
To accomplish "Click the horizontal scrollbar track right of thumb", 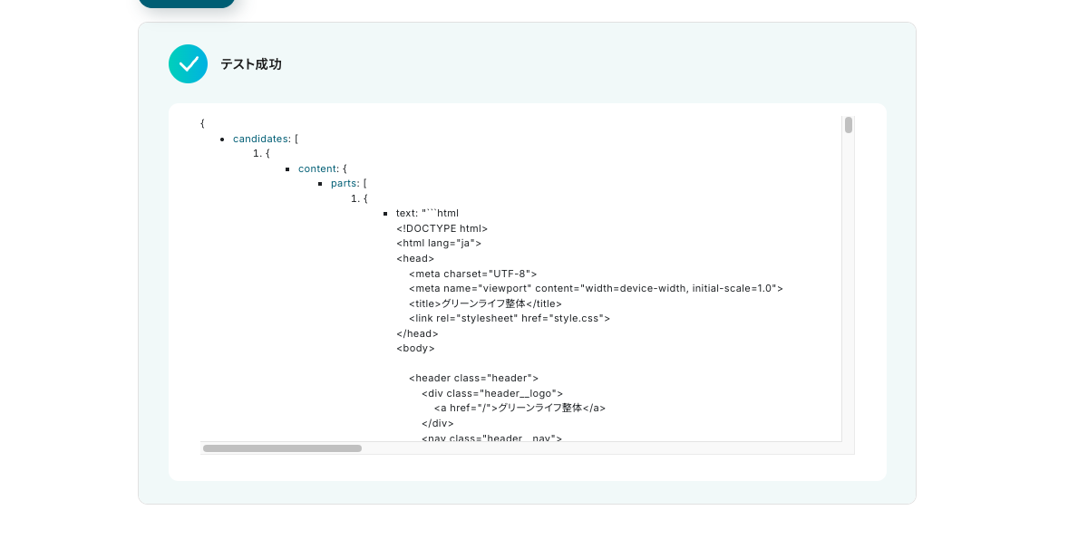I will click(602, 448).
